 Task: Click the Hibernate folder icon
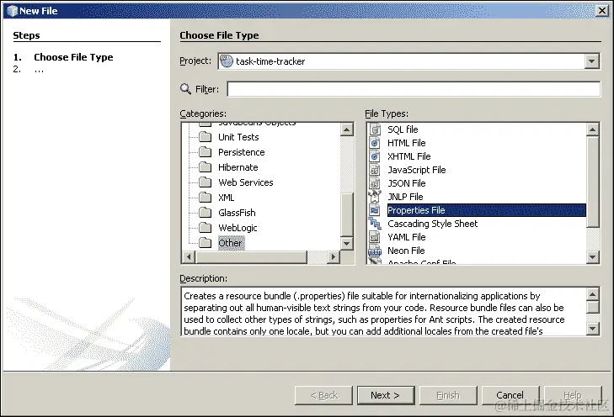point(205,167)
